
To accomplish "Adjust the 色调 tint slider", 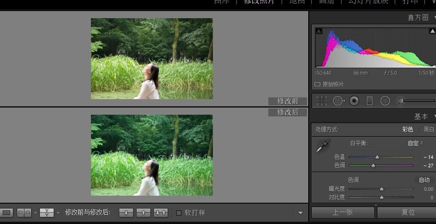I will point(381,166).
